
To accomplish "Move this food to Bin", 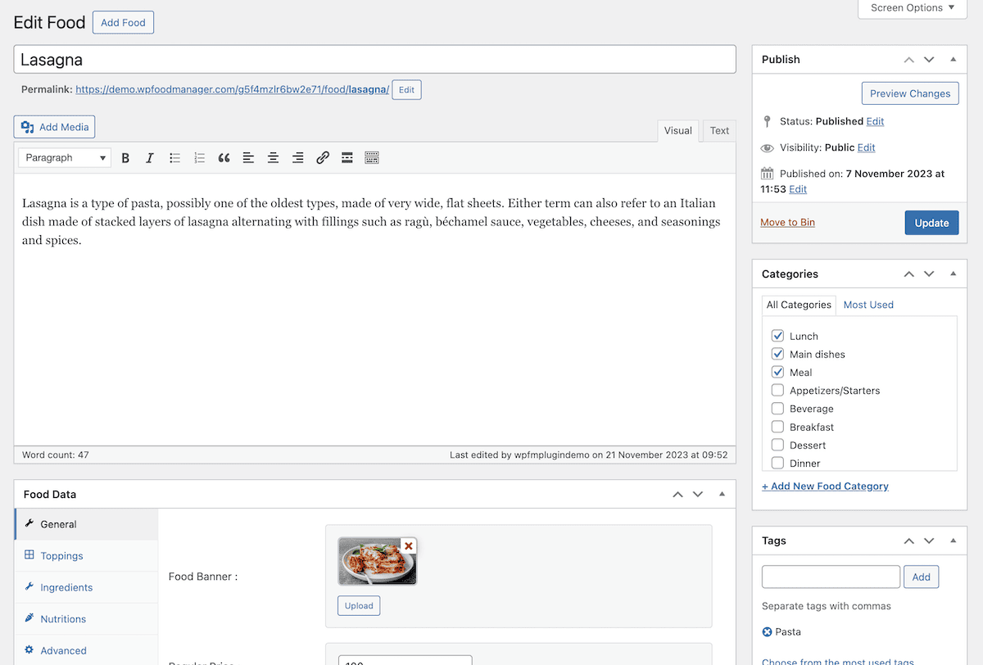I will click(787, 223).
